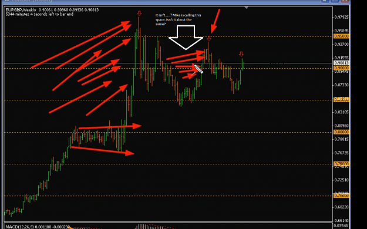Select the small red down-arrow above the highest bar
This screenshot has width=367, height=229.
[139, 14]
